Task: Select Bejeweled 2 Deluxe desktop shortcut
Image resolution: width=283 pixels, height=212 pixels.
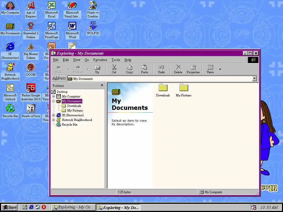Action: [x=31, y=30]
